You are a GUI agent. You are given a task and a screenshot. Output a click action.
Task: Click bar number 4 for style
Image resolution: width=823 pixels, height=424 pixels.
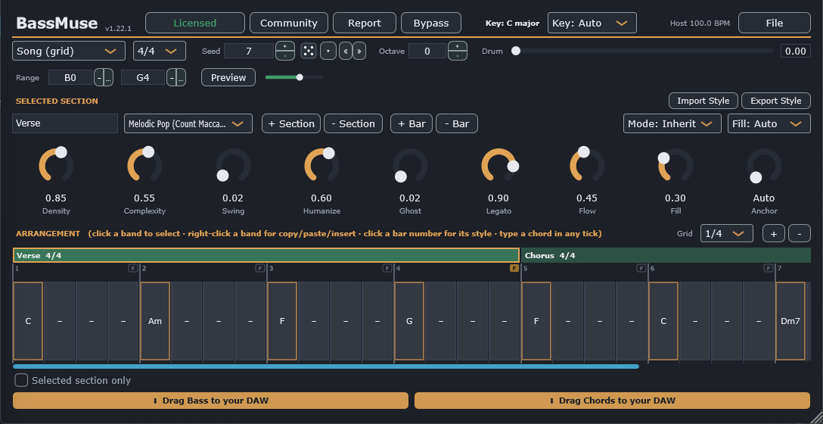[x=399, y=269]
